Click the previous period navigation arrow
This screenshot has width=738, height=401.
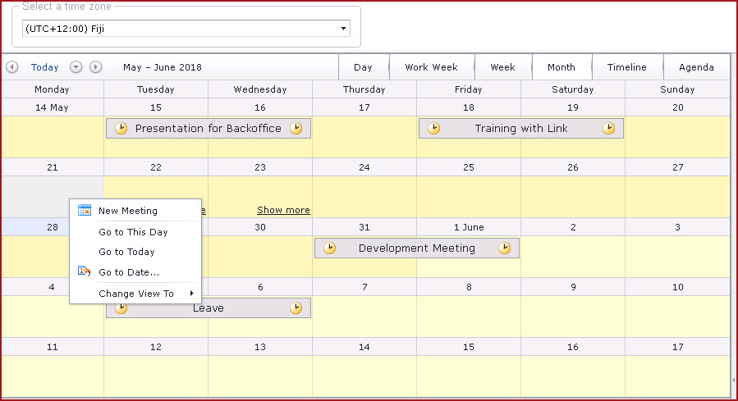(11, 67)
